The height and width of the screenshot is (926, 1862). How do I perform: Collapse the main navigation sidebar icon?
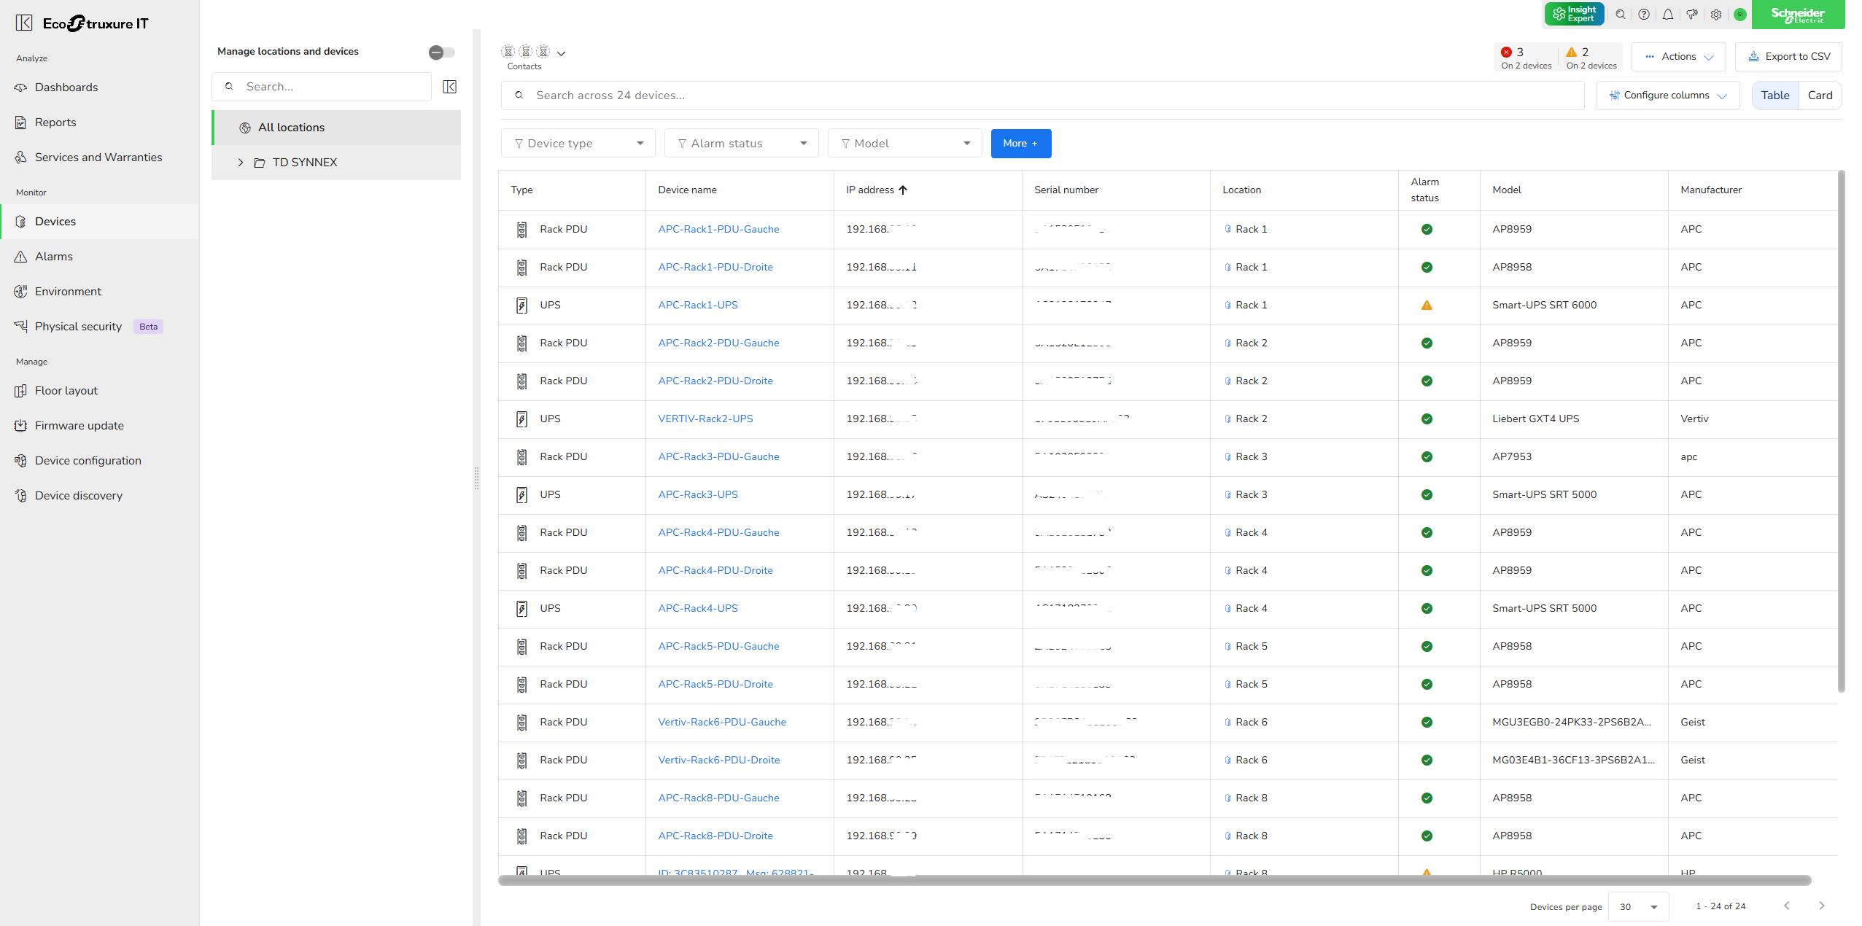24,23
